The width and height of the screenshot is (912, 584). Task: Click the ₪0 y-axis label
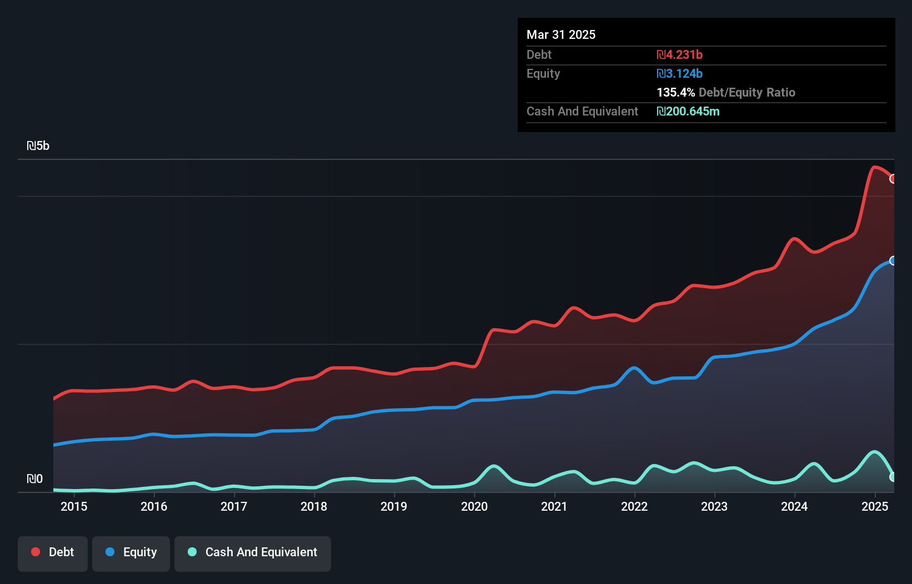[x=35, y=479]
